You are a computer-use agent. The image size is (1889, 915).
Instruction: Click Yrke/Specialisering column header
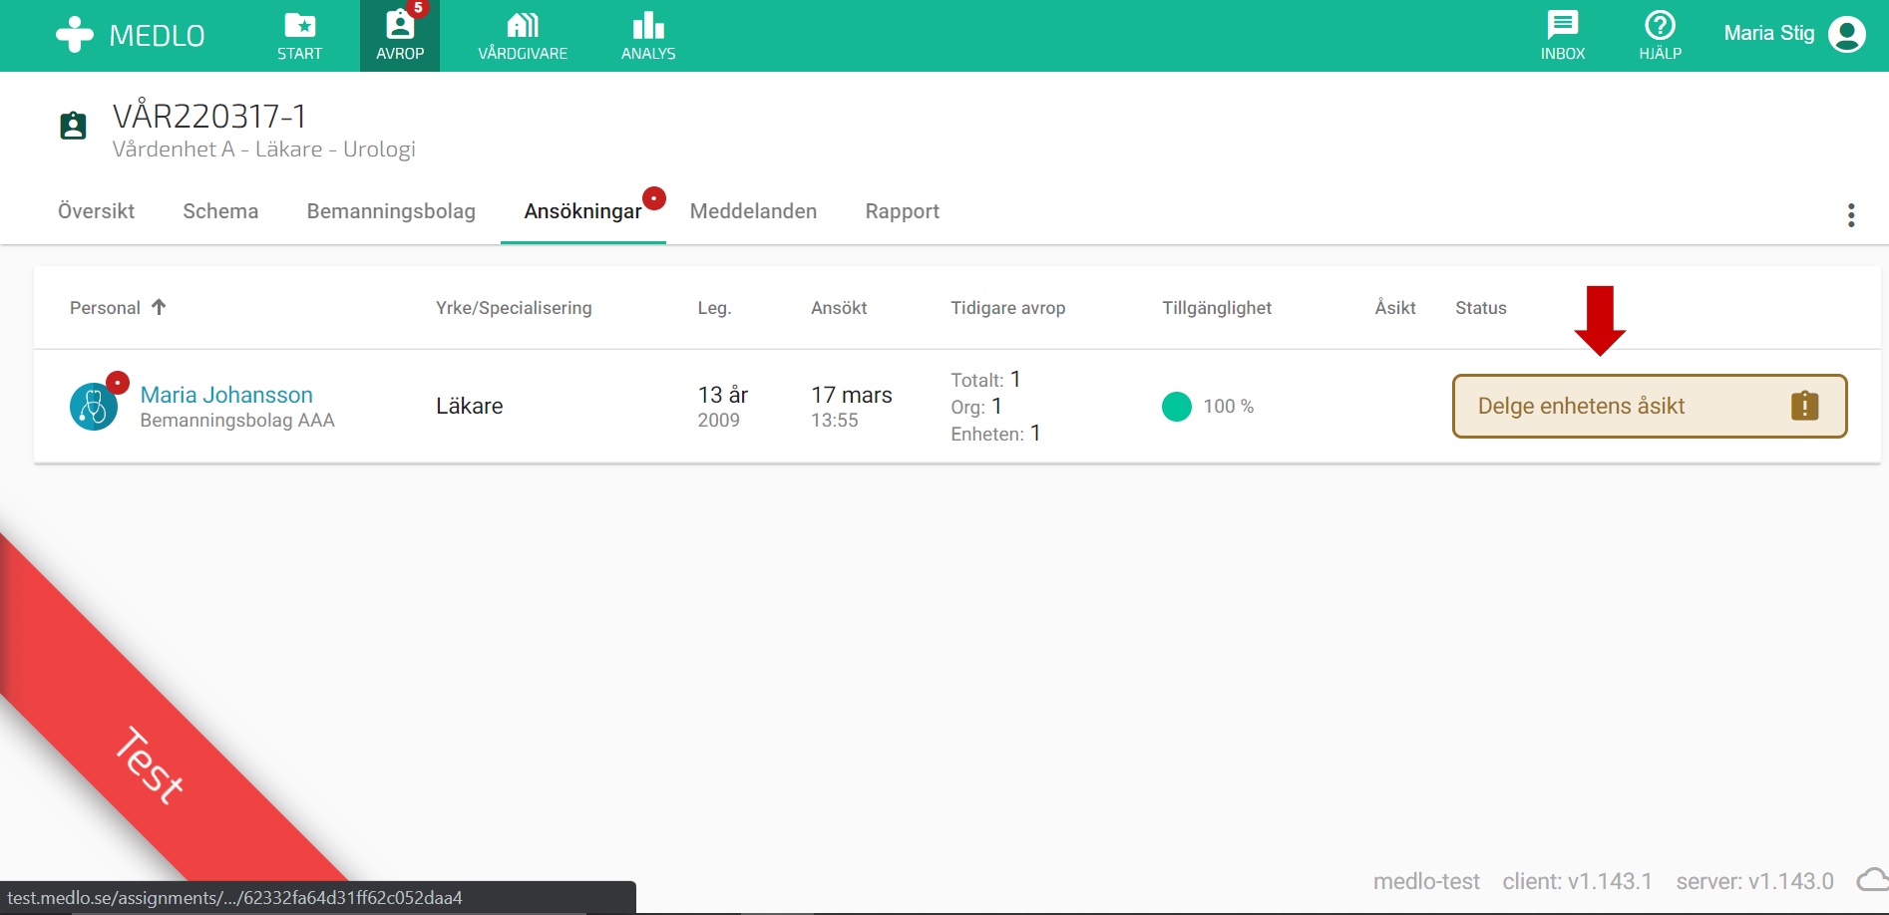pos(514,308)
